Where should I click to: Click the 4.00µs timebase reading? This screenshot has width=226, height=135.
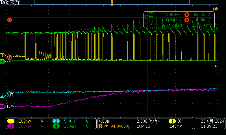105,121
